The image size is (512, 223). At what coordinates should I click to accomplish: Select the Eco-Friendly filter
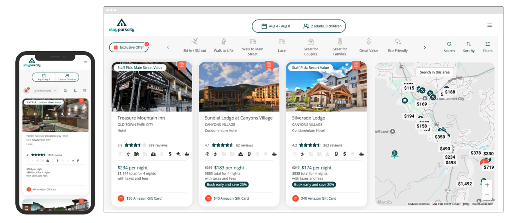coord(398,45)
